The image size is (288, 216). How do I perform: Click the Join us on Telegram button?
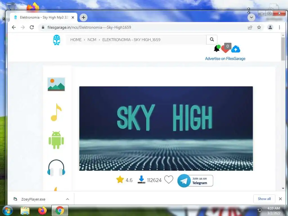[x=195, y=181]
